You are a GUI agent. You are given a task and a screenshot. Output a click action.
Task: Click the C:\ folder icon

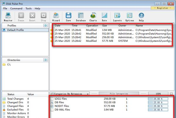click(4, 64)
